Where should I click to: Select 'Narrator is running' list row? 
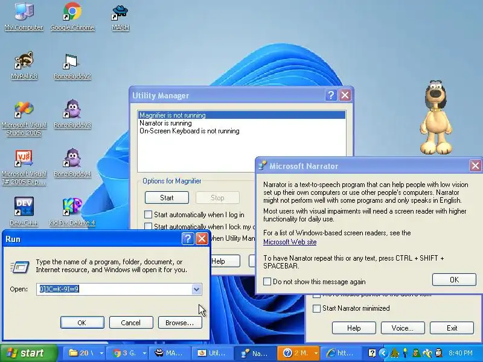click(x=241, y=123)
